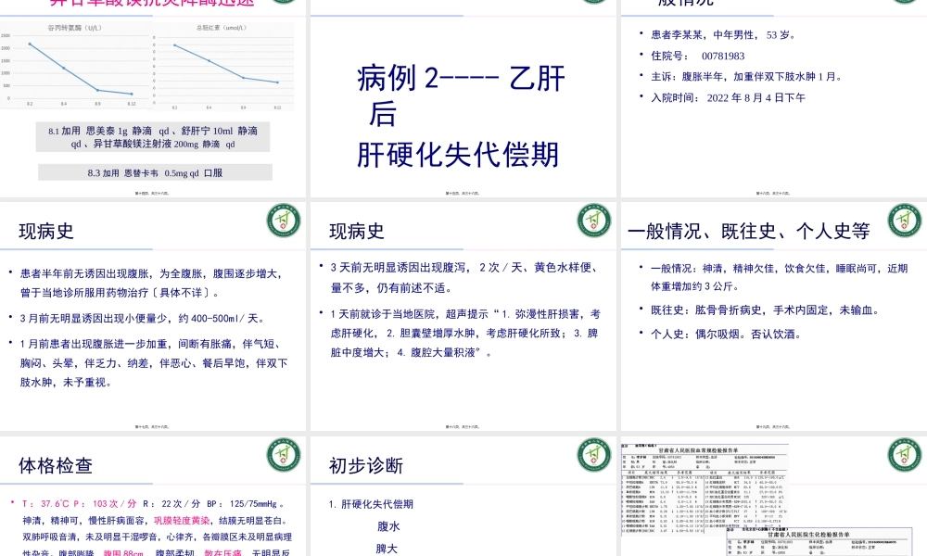The height and width of the screenshot is (556, 927).
Task: Click the 病例2 乙肝后肝硬化失代偿期 title text
Action: [462, 116]
